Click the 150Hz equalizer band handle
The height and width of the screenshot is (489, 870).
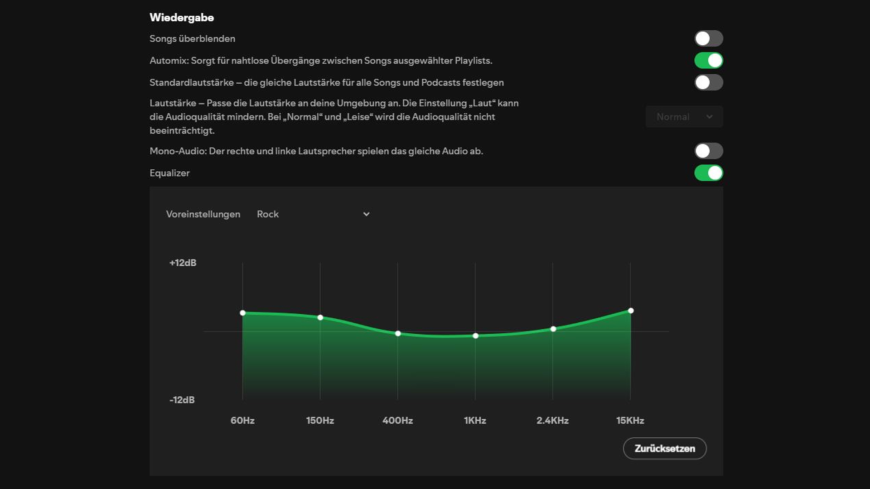[x=320, y=317]
